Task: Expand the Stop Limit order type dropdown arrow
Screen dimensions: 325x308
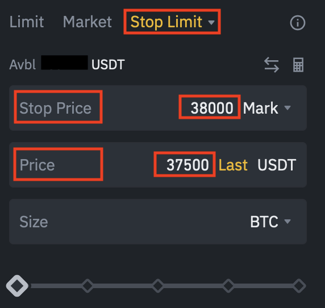Action: (x=211, y=22)
